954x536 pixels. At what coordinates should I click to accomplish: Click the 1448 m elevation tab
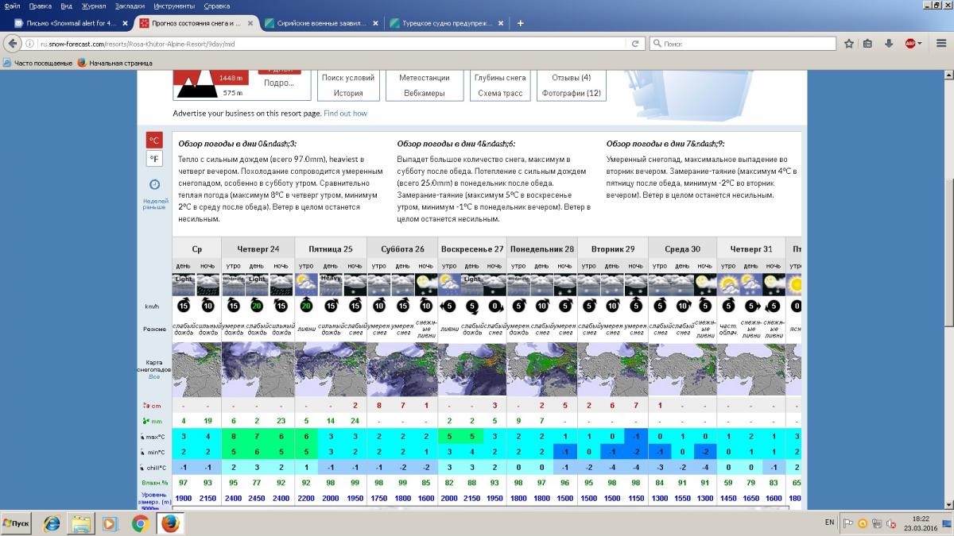[x=231, y=78]
